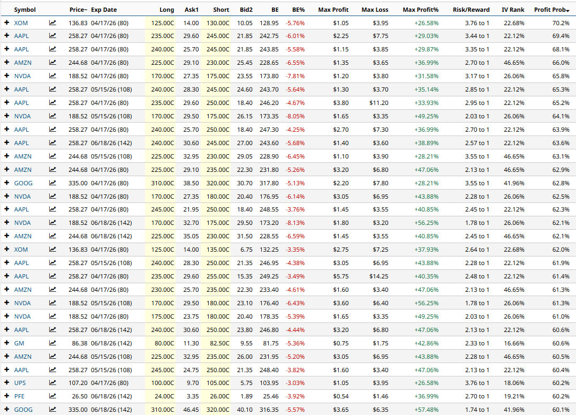The image size is (576, 415).
Task: Click the GM row chart icon
Action: (52, 343)
